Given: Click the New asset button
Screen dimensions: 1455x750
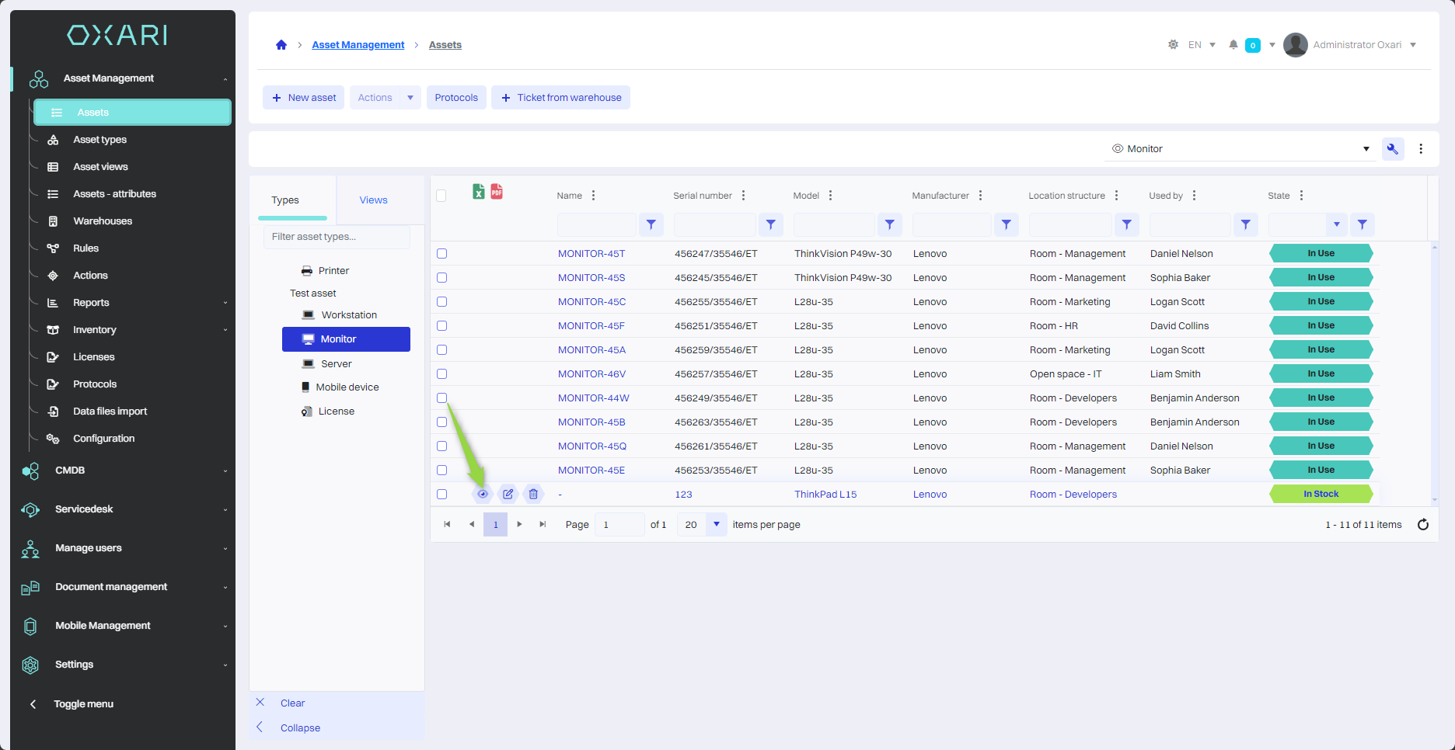Looking at the screenshot, I should pyautogui.click(x=304, y=98).
